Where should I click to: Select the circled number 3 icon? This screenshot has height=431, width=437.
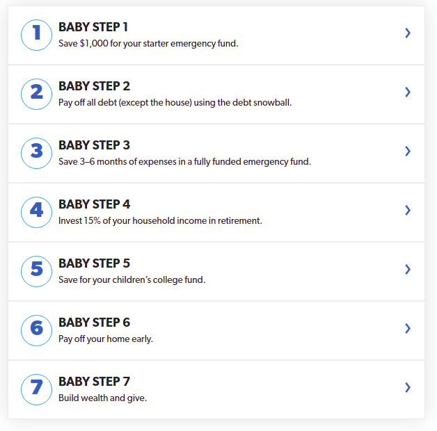click(36, 153)
